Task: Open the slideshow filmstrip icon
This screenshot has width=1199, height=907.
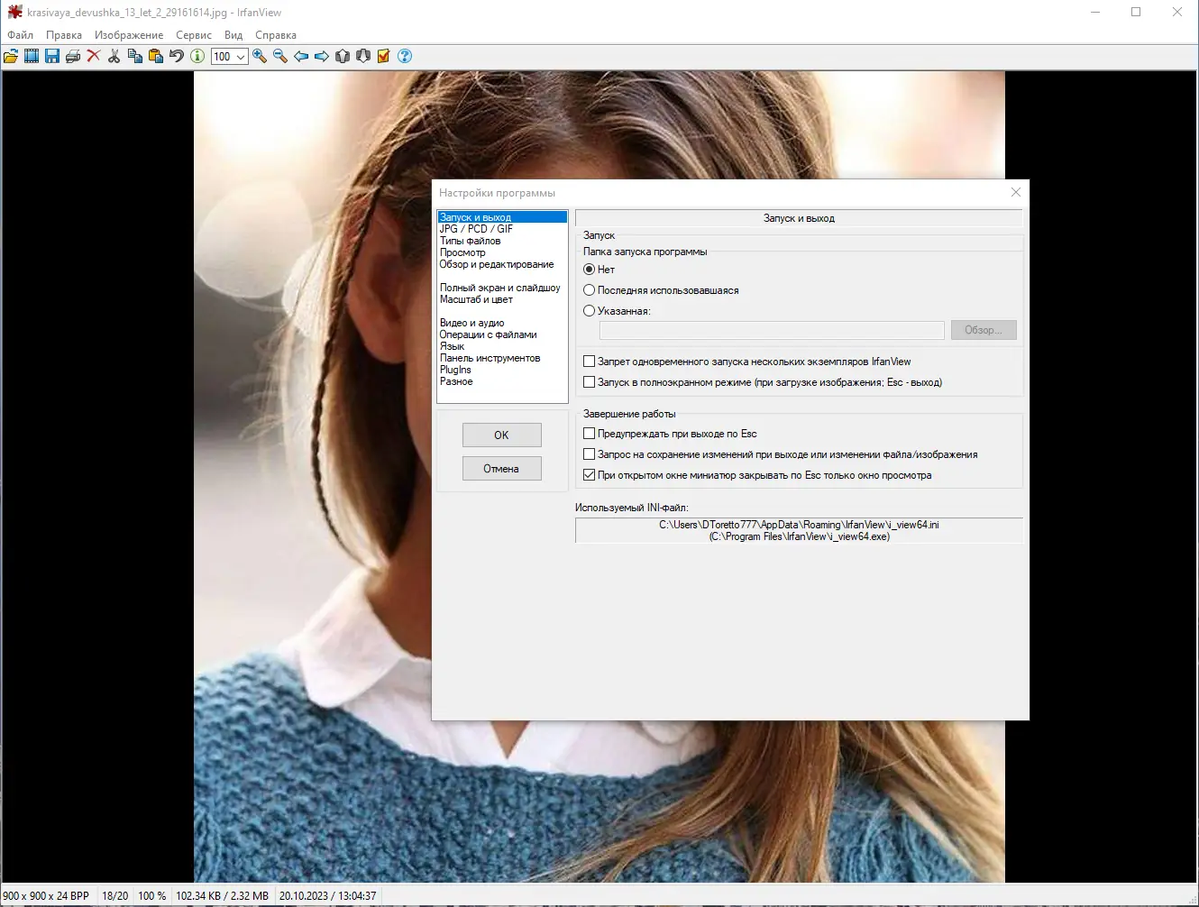Action: click(x=32, y=56)
